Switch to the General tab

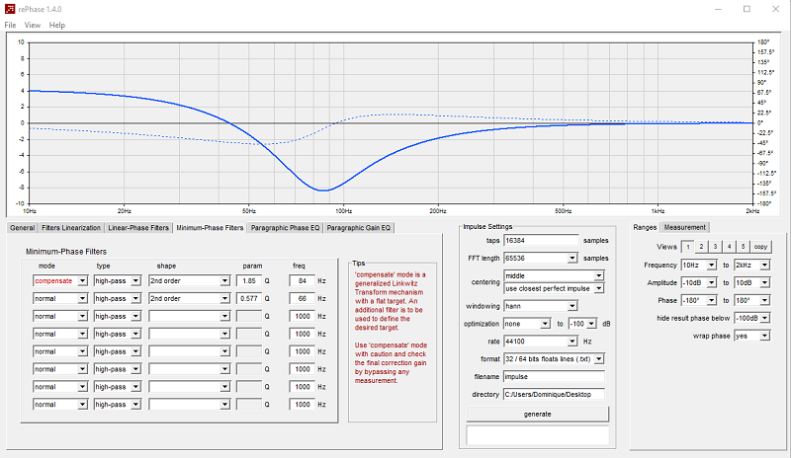[x=22, y=228]
